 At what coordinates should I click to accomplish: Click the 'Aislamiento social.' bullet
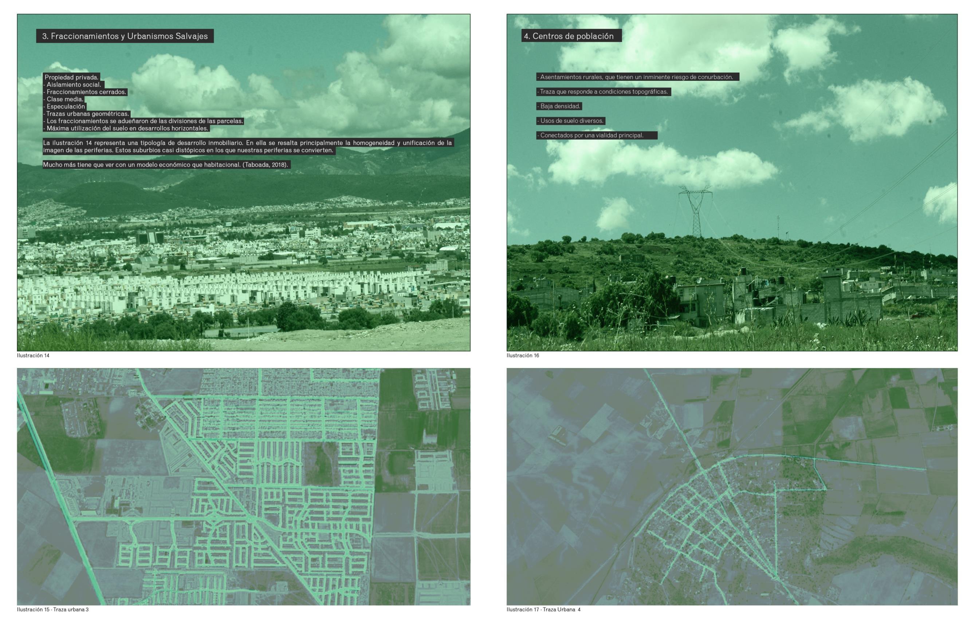(73, 84)
